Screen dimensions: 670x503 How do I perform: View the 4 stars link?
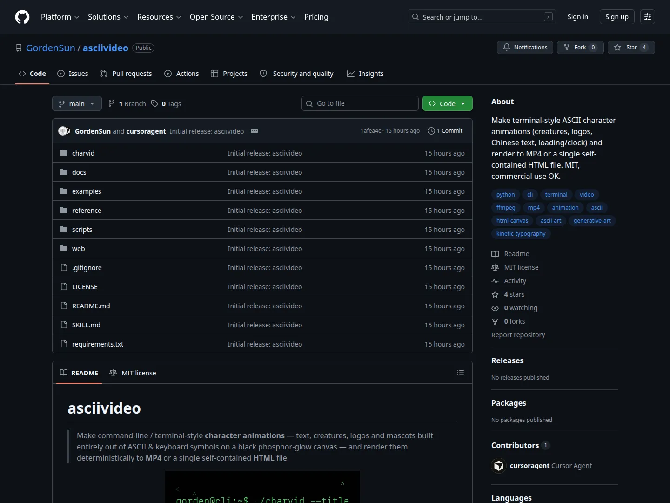pos(508,294)
